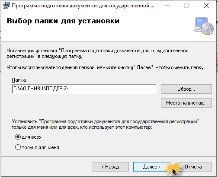Open folder browser with 'Обзор...' button

coord(186,89)
